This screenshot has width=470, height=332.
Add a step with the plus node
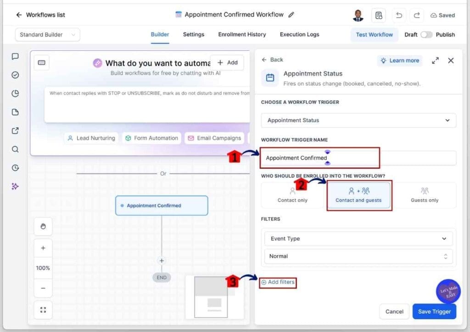tap(162, 261)
